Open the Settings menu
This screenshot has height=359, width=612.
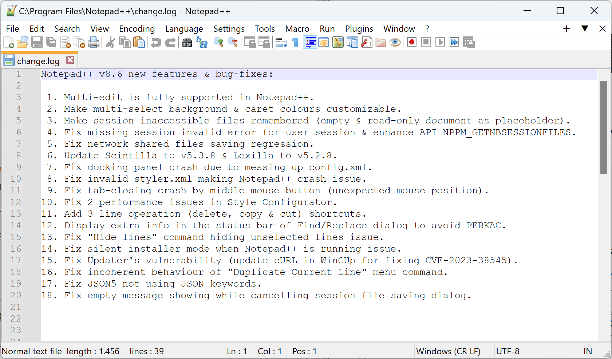229,29
